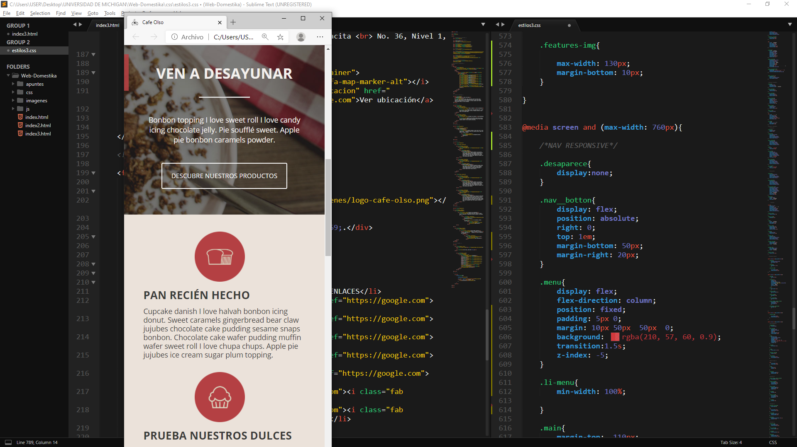797x447 pixels.
Task: Collapse the Web-Domestika folder
Action: [x=8, y=75]
